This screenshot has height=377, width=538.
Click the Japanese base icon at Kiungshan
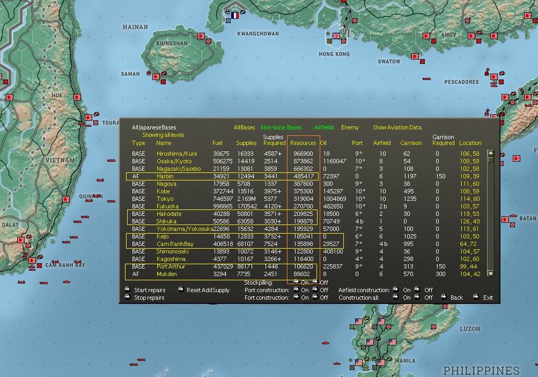[x=201, y=36]
